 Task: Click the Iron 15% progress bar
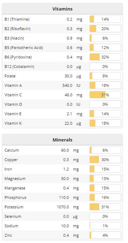[105, 169]
